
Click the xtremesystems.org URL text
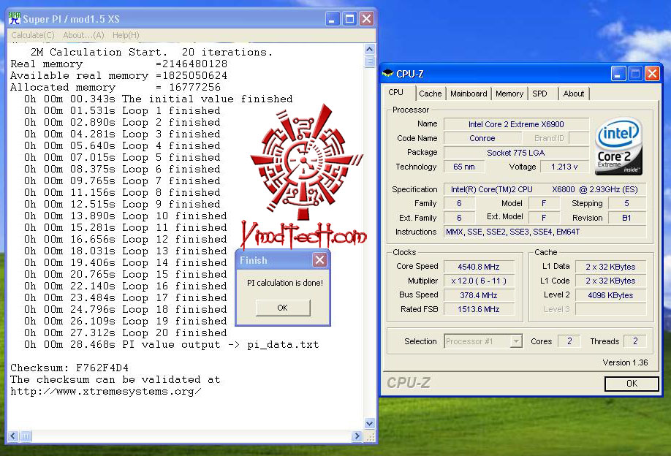(x=106, y=392)
